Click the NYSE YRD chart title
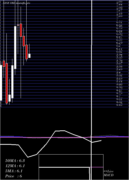129x180 pixels. (x=16, y=3)
